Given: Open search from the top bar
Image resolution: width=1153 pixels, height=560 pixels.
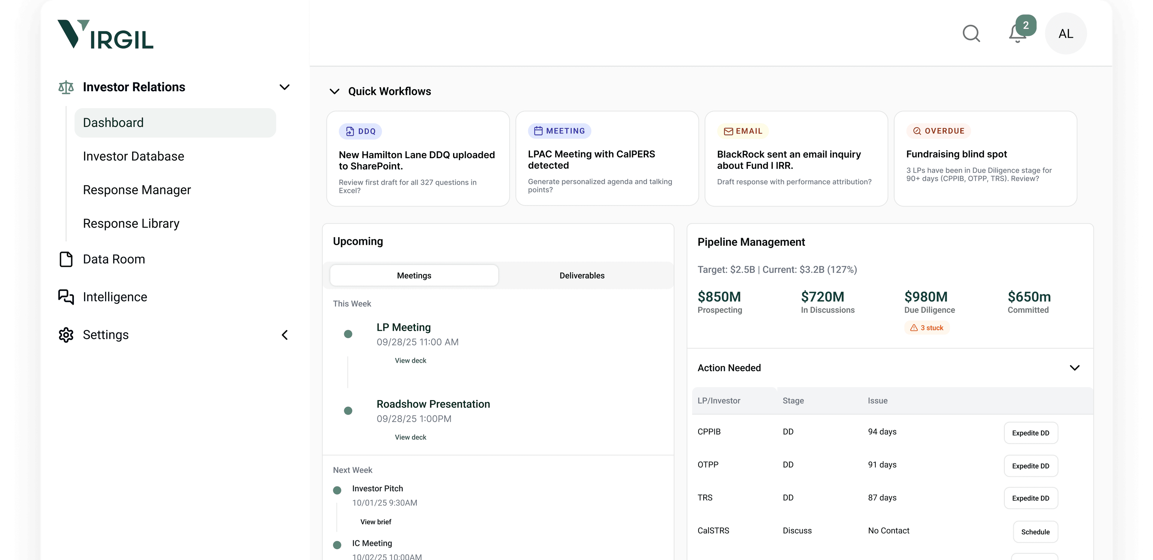Looking at the screenshot, I should [971, 34].
